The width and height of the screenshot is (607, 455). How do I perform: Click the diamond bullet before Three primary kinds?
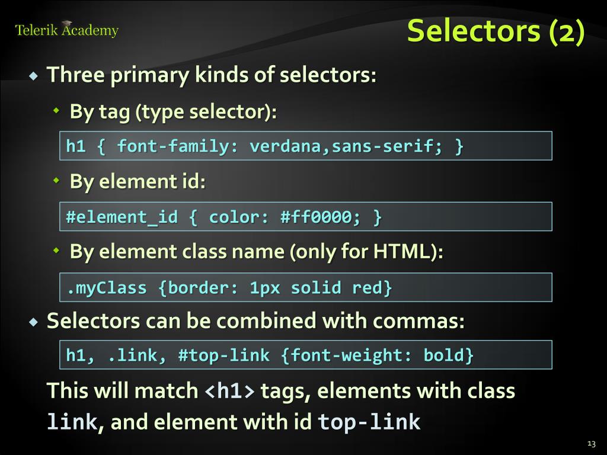pyautogui.click(x=34, y=75)
